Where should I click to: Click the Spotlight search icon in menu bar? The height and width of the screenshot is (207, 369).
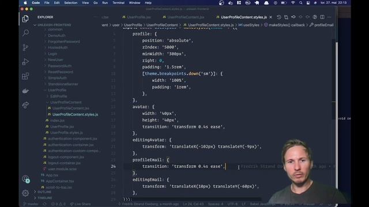pos(301,3)
